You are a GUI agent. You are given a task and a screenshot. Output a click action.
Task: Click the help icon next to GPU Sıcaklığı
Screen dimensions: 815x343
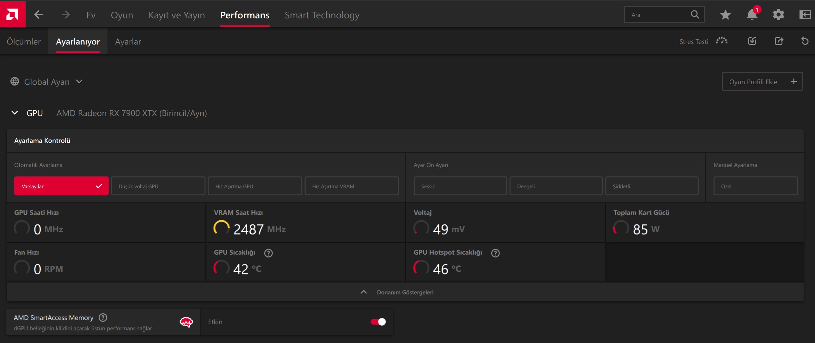tap(268, 253)
